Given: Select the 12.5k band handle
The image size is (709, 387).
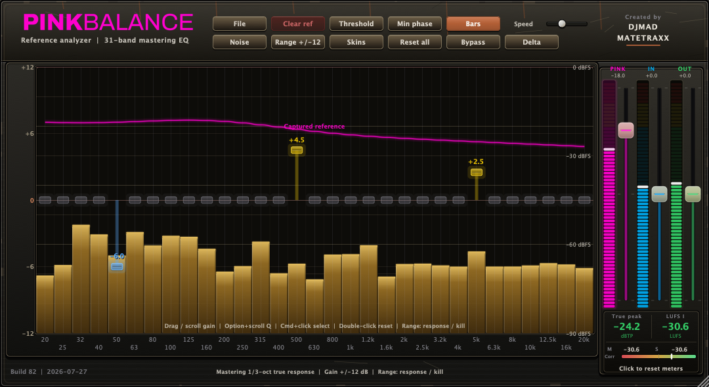Looking at the screenshot, I should coord(548,200).
